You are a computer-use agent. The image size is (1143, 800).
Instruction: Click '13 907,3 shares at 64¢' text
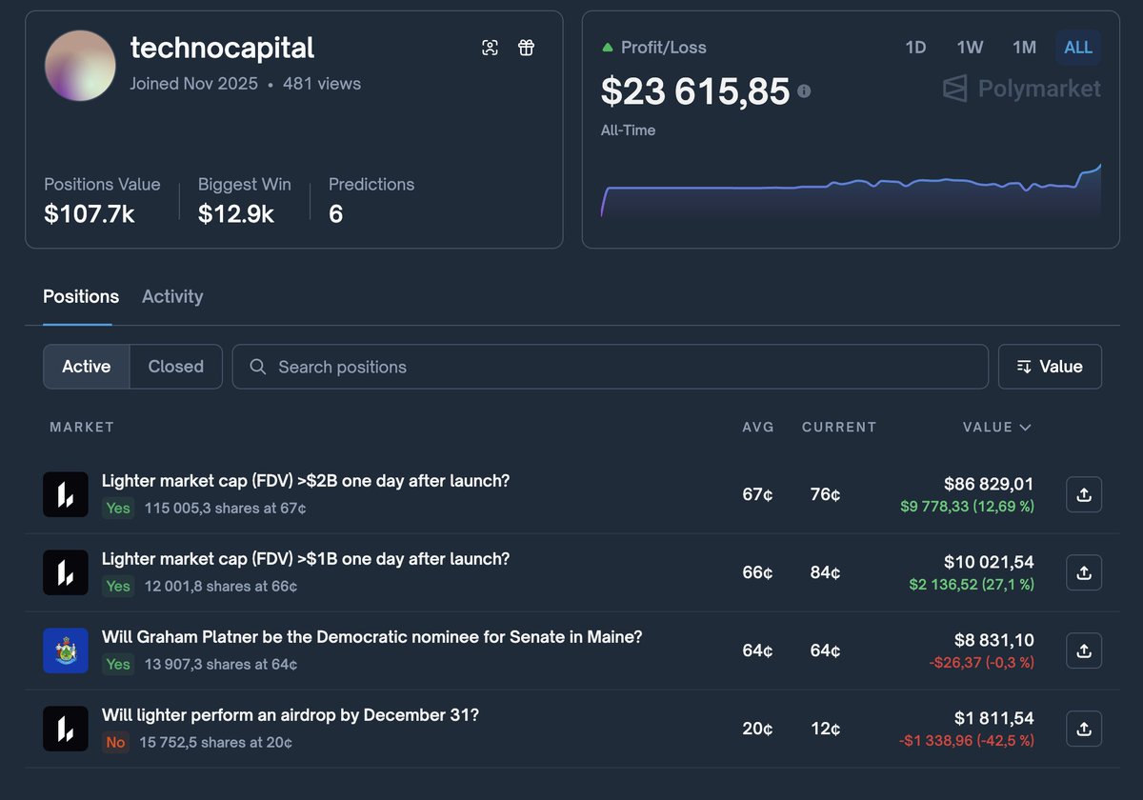pos(221,665)
